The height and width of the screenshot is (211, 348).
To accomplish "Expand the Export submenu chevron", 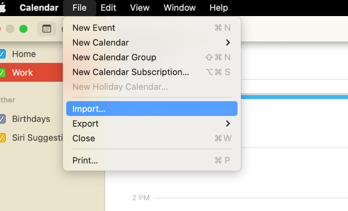I will pos(228,123).
